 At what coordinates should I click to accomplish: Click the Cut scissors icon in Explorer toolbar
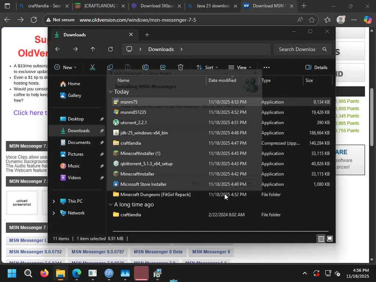coord(92,68)
